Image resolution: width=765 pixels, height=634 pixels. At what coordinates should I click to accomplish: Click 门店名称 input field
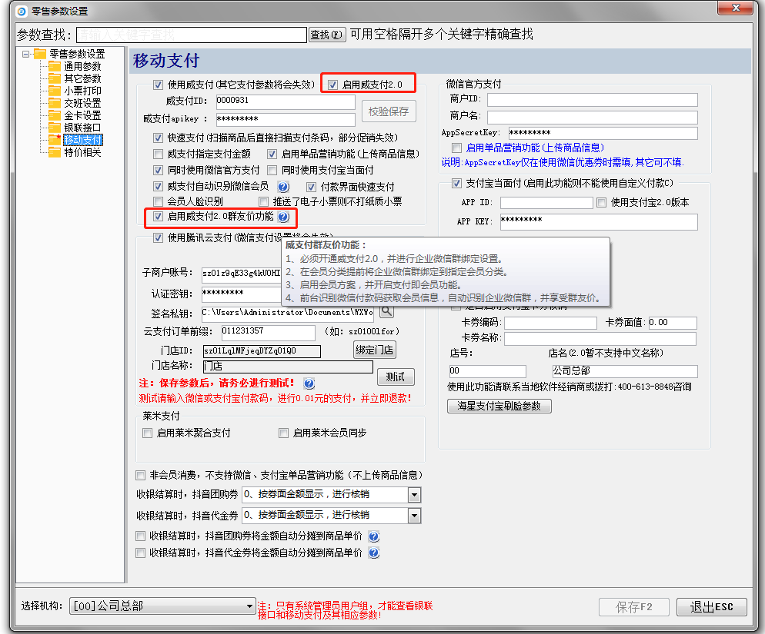[x=287, y=367]
